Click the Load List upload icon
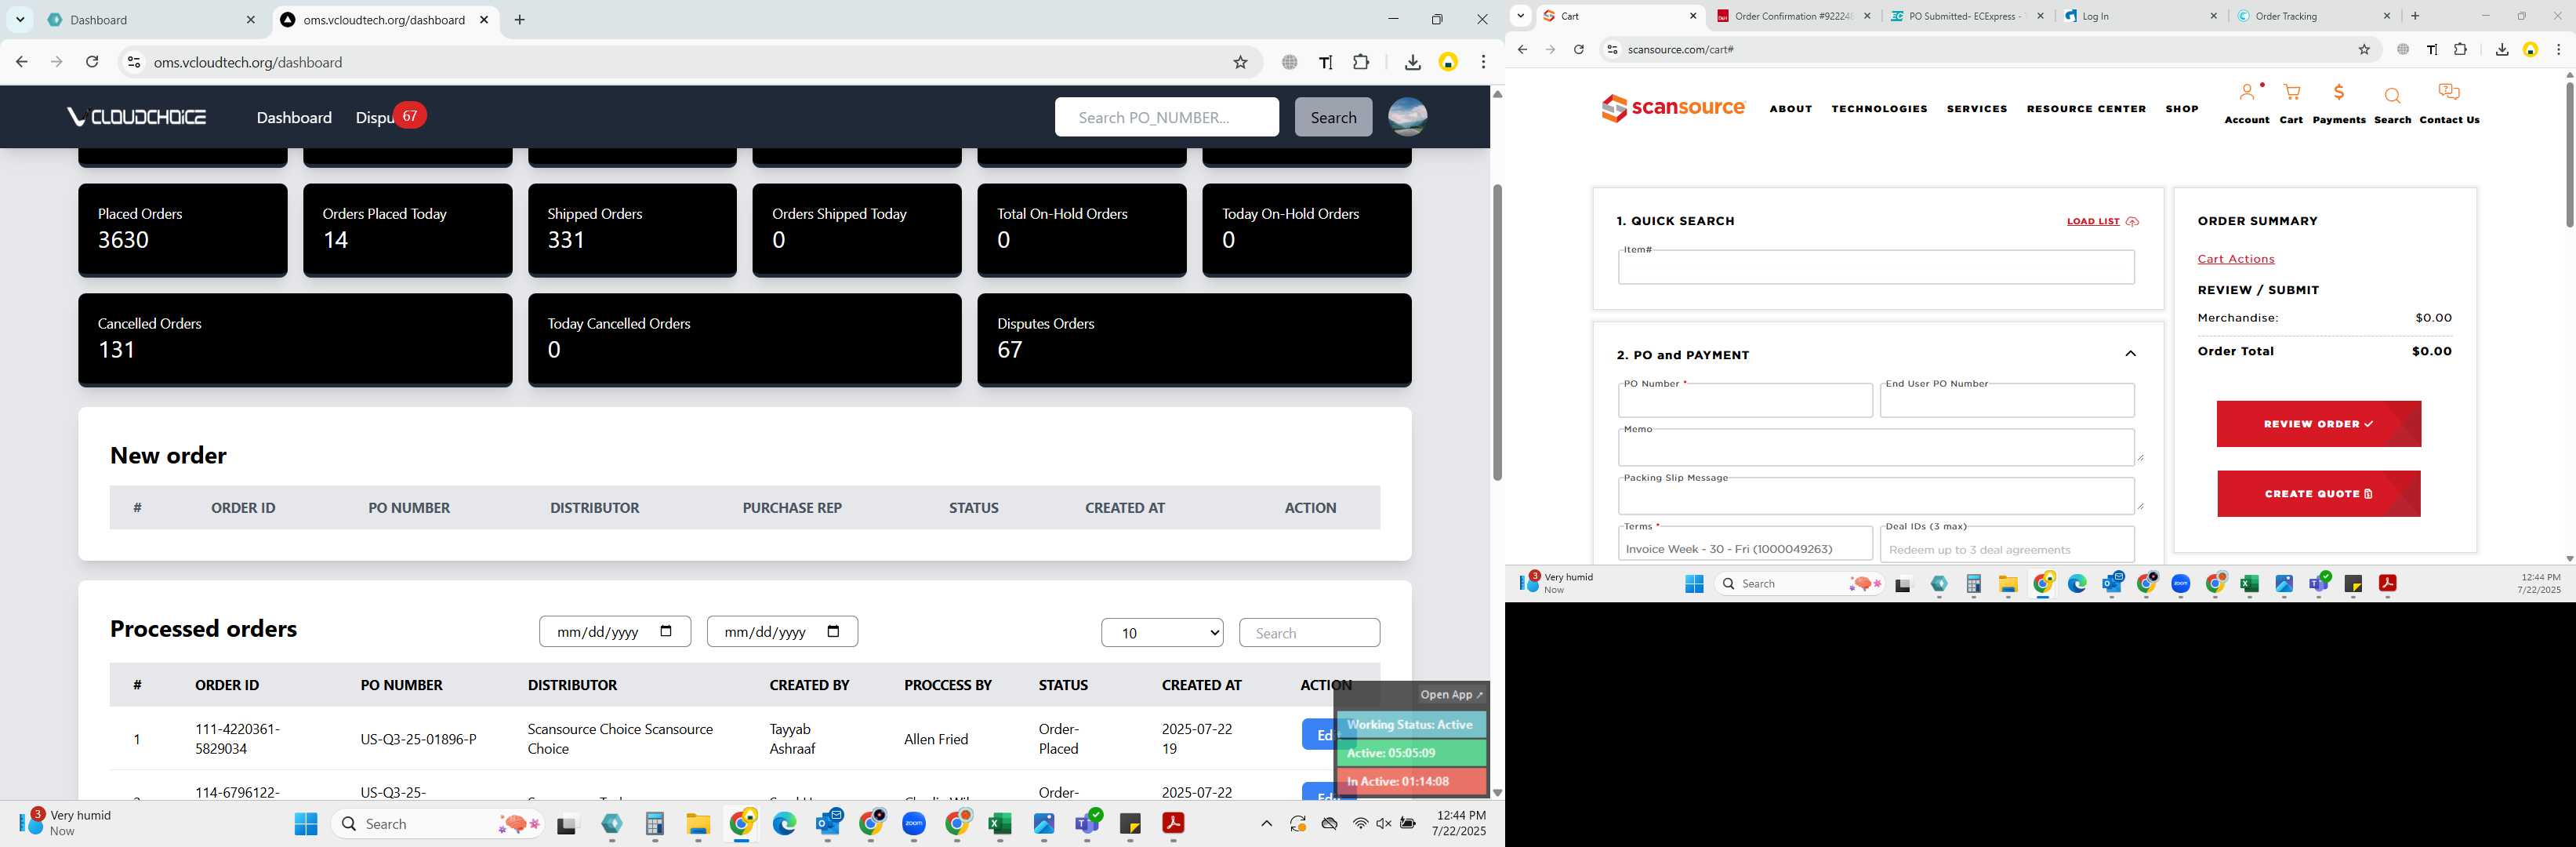The image size is (2576, 847). [2131, 222]
